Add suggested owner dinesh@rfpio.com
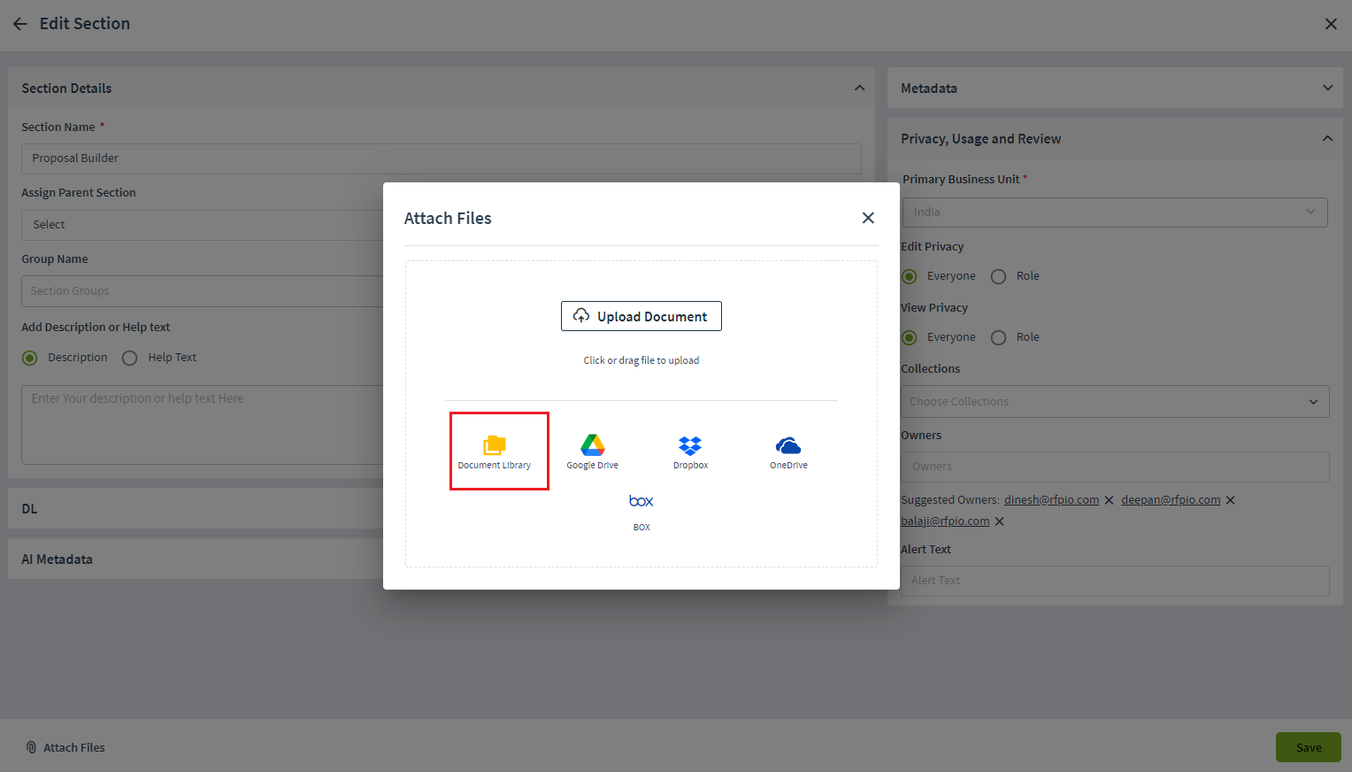Screen dimensions: 1352x772 [1051, 500]
